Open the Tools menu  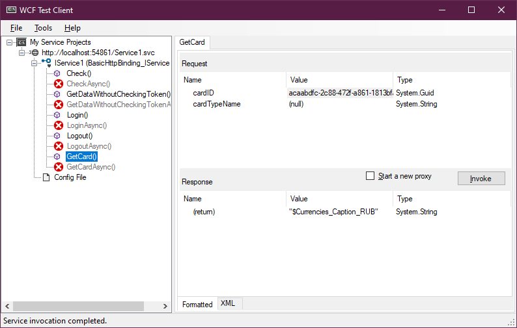(x=43, y=28)
